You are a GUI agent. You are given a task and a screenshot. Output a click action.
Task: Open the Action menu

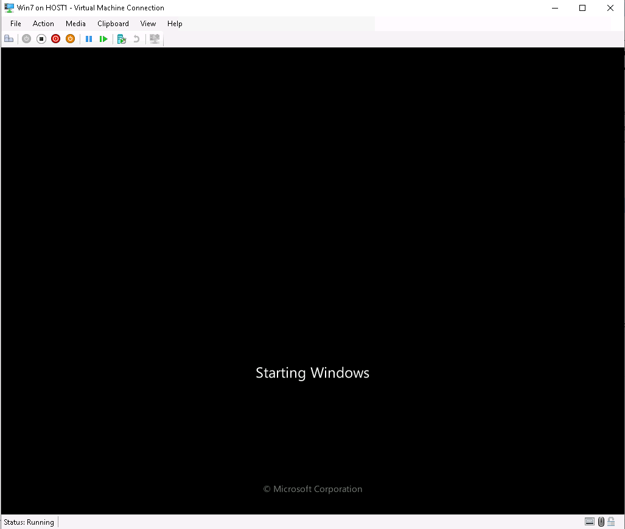click(43, 24)
